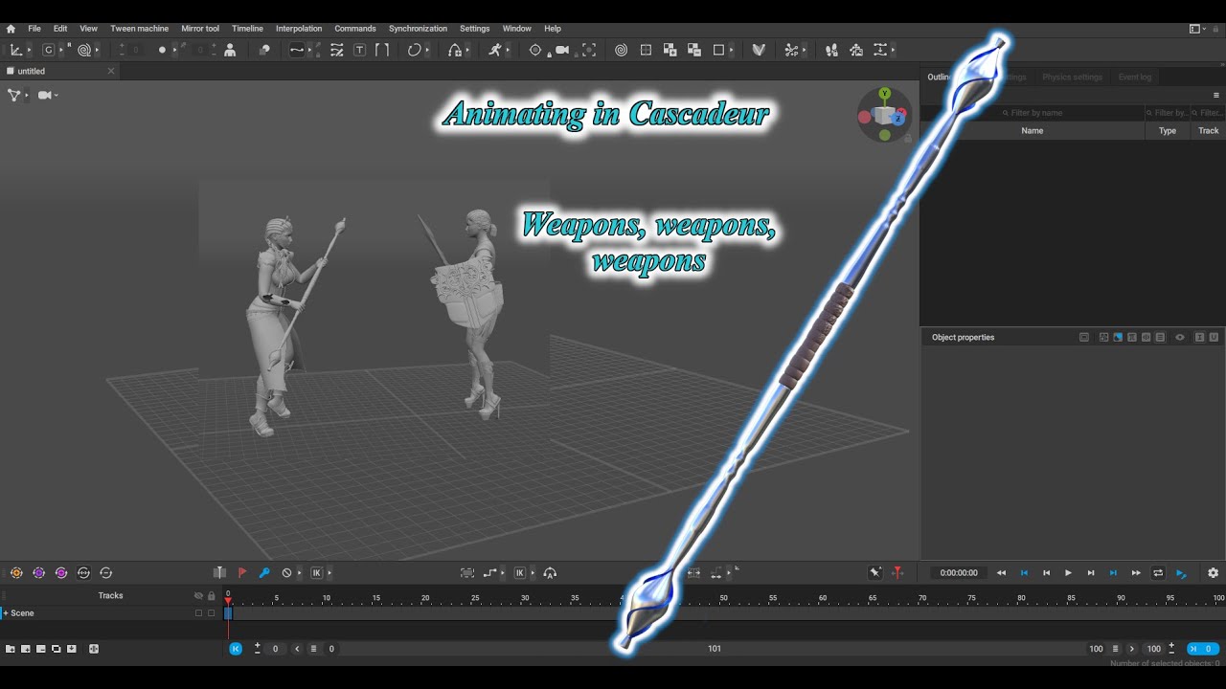Viewport: 1226px width, 689px height.
Task: Click the footprints icon in toolbar
Action: pos(831,50)
